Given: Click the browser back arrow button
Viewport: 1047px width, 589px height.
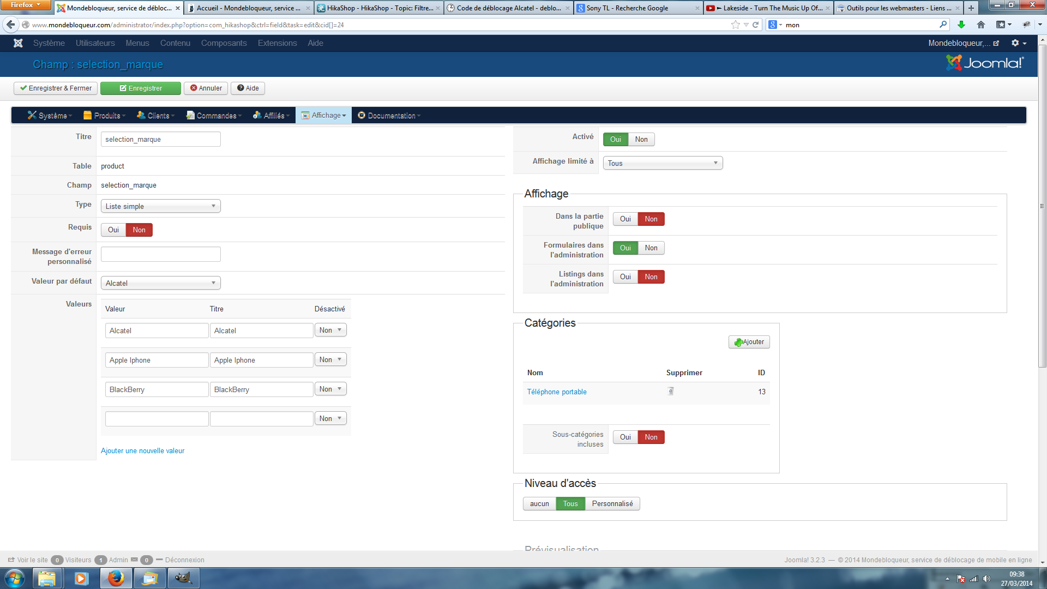Looking at the screenshot, I should click(x=11, y=25).
